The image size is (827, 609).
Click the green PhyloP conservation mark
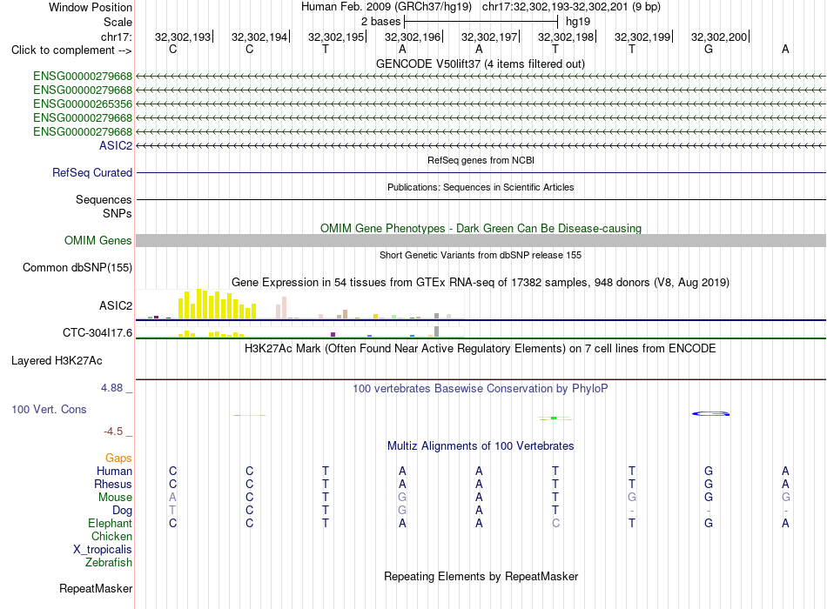[x=554, y=418]
